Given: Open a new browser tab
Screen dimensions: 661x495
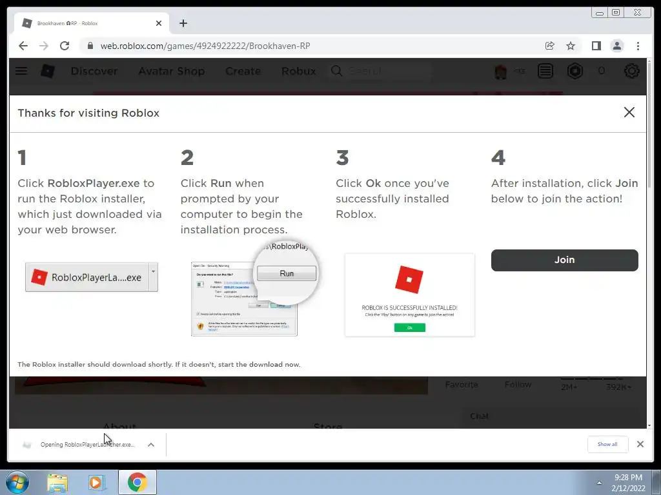Looking at the screenshot, I should 183,23.
